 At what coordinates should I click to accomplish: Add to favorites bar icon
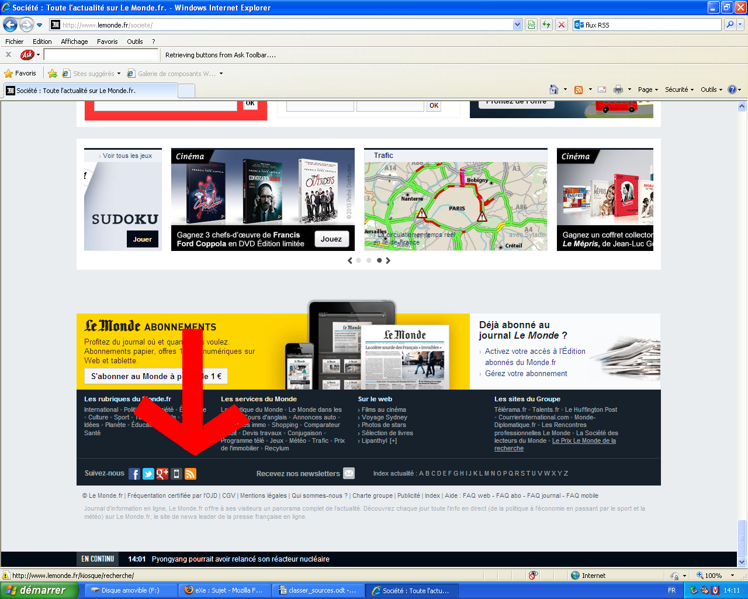coord(53,73)
